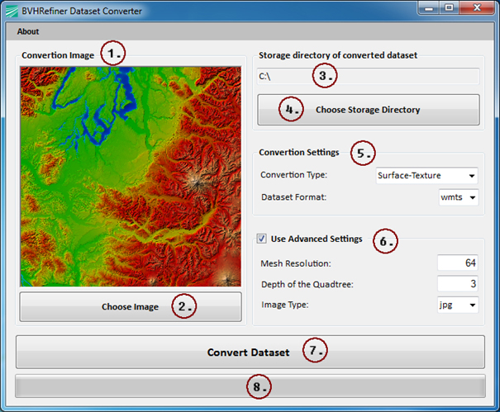Image resolution: width=500 pixels, height=412 pixels.
Task: Click Choose Storage Directory button
Action: click(369, 110)
